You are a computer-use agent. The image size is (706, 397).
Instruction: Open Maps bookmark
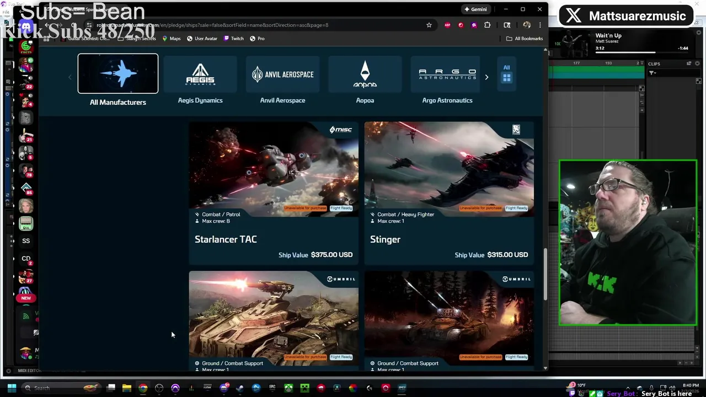click(172, 39)
